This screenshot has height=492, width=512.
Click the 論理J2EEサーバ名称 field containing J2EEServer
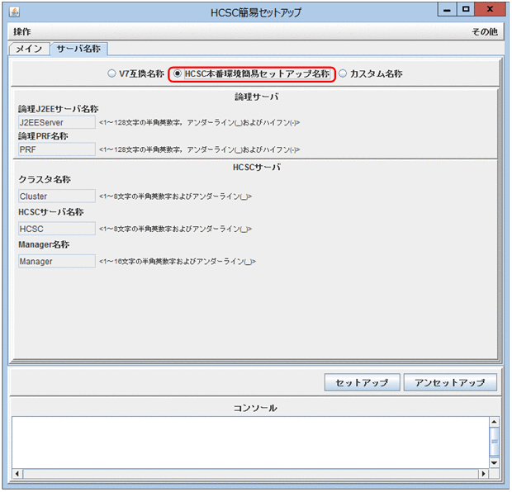click(57, 122)
